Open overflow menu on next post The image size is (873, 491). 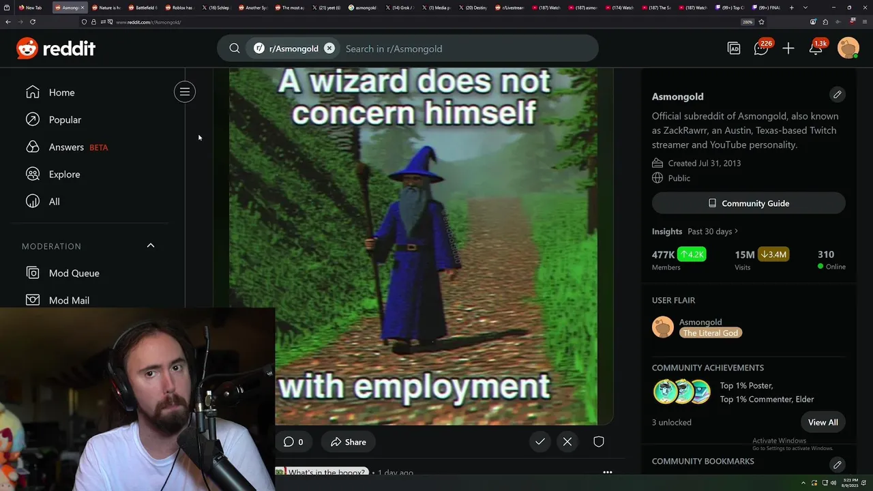click(x=608, y=472)
